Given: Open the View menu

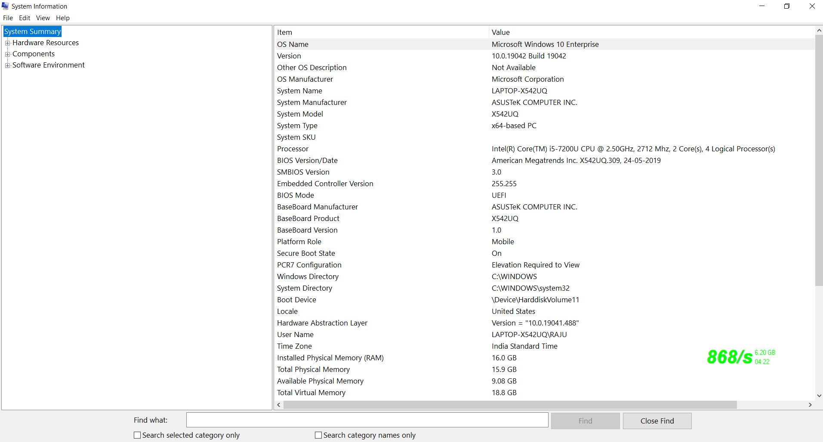Looking at the screenshot, I should coord(43,18).
